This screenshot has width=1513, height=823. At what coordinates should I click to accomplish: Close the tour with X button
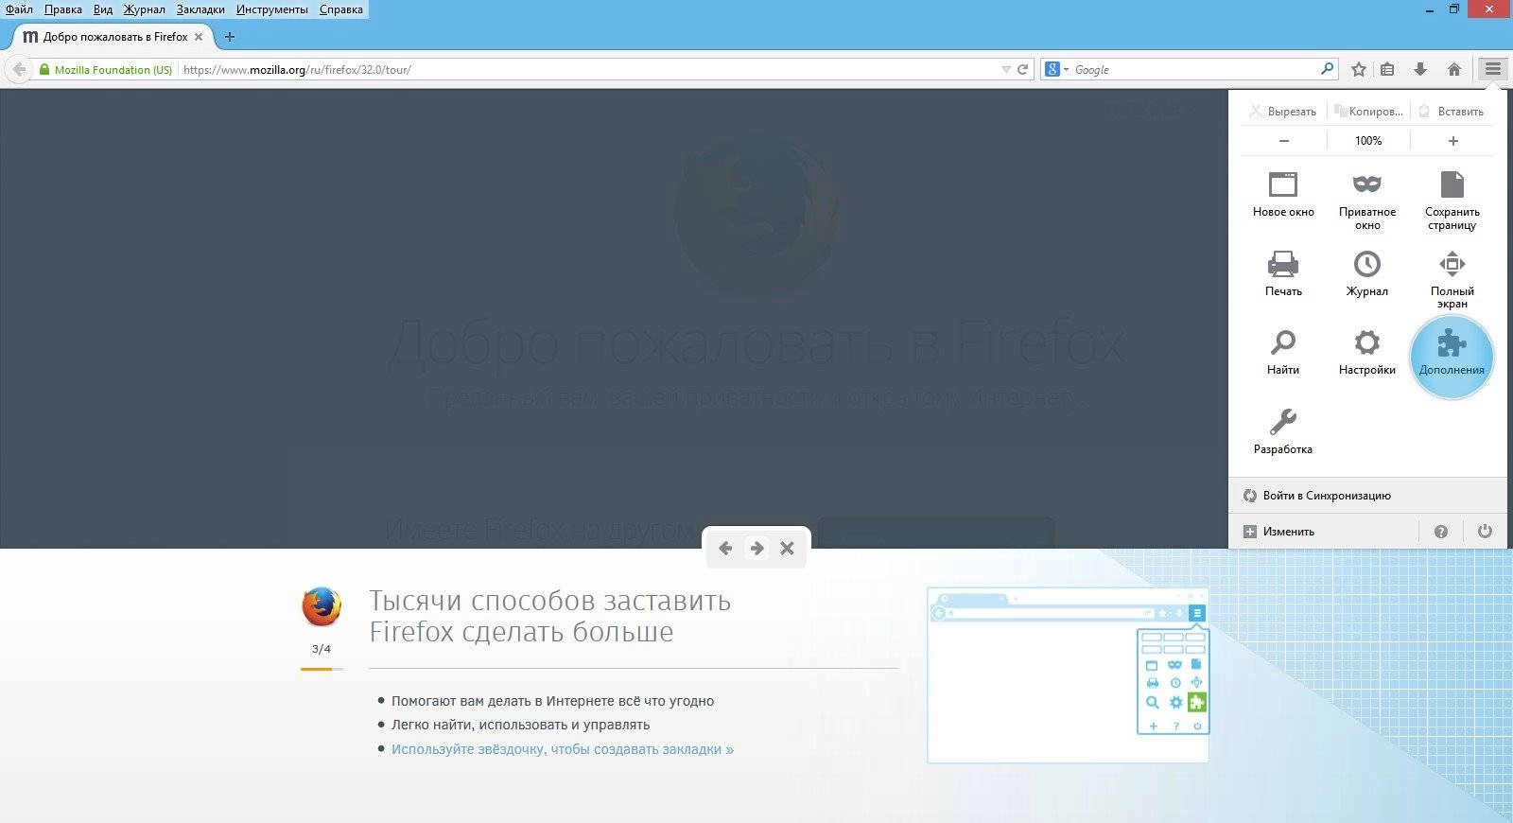(787, 548)
